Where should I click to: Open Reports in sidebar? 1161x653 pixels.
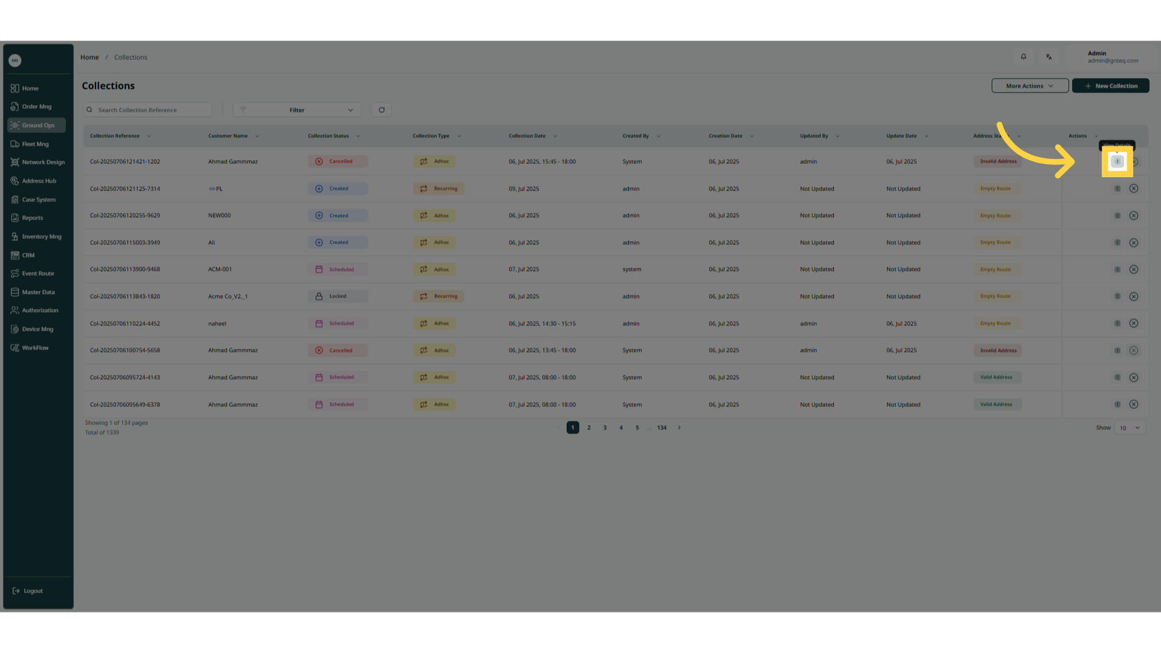click(x=28, y=218)
